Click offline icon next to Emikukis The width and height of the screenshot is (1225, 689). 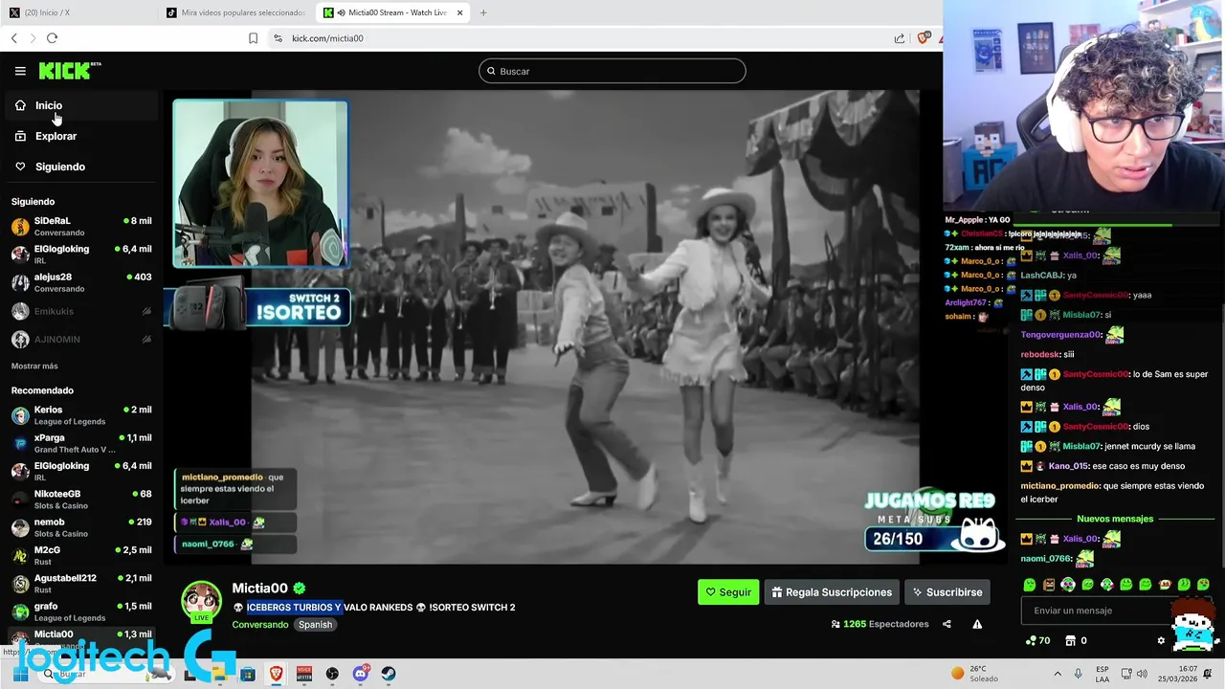pos(146,311)
